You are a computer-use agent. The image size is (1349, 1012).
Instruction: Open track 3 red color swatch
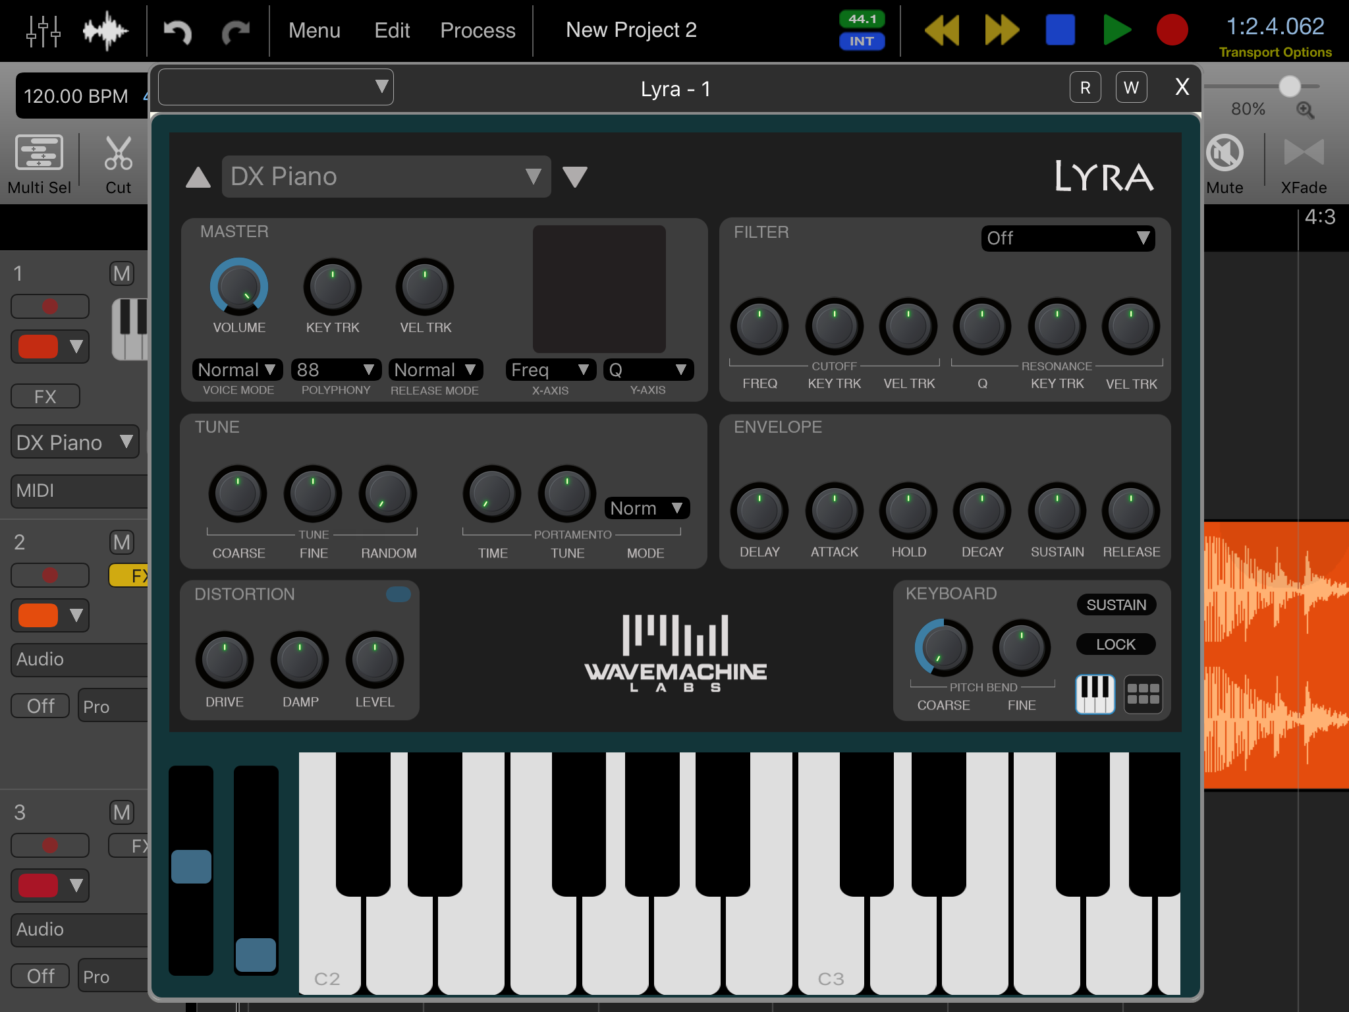tap(38, 885)
